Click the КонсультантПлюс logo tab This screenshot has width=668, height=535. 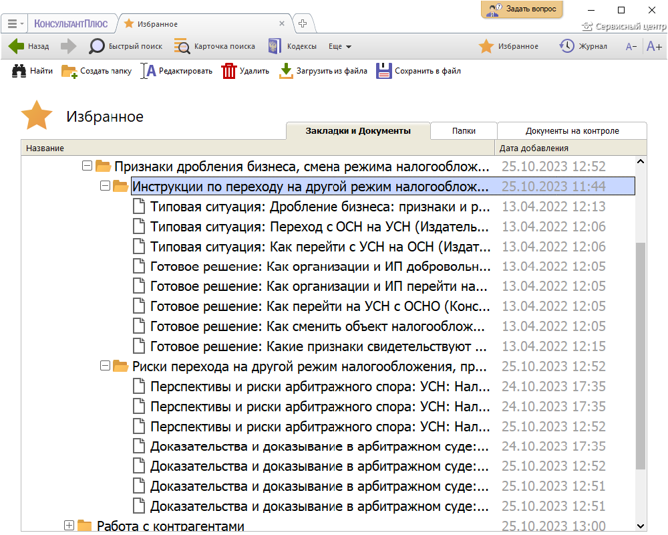pos(71,24)
